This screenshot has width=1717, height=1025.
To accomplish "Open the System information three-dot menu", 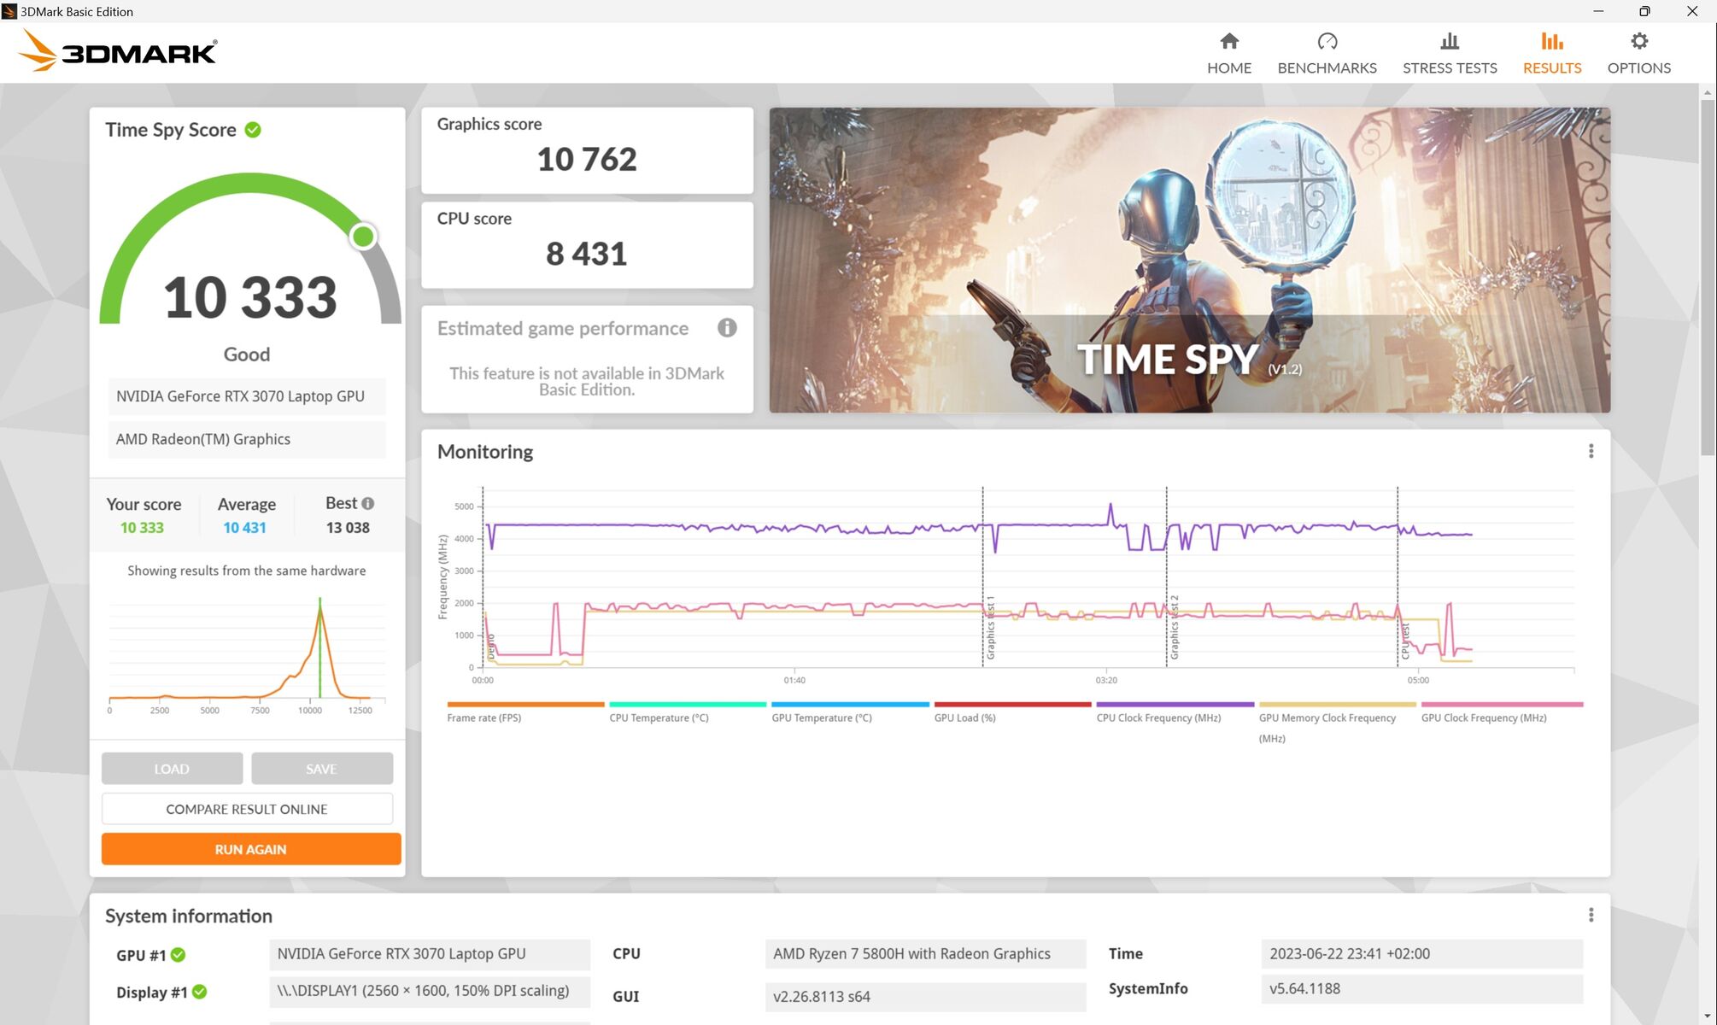I will (1591, 915).
